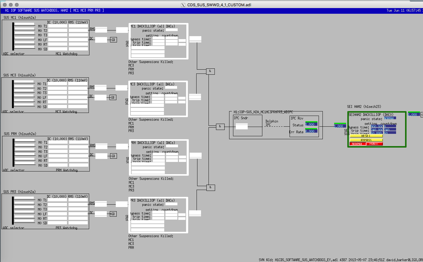Click the SEI trip time countdown value 240
The width and height of the screenshot is (423, 262).
390,129
